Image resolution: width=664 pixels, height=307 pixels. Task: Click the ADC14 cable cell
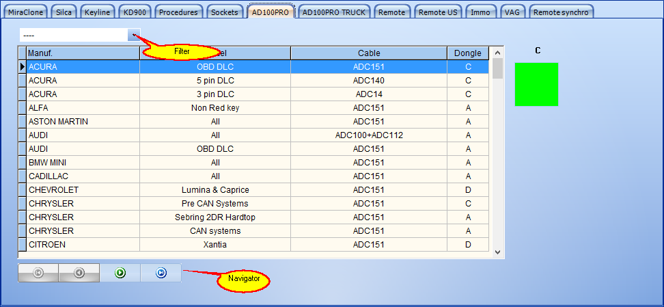[x=369, y=94]
